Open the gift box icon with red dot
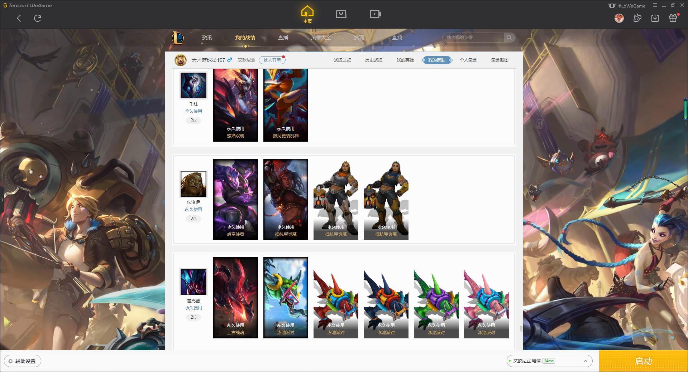The height and width of the screenshot is (372, 688). tap(673, 18)
